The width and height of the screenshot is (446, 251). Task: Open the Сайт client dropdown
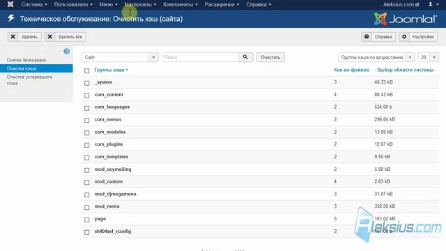tap(120, 57)
